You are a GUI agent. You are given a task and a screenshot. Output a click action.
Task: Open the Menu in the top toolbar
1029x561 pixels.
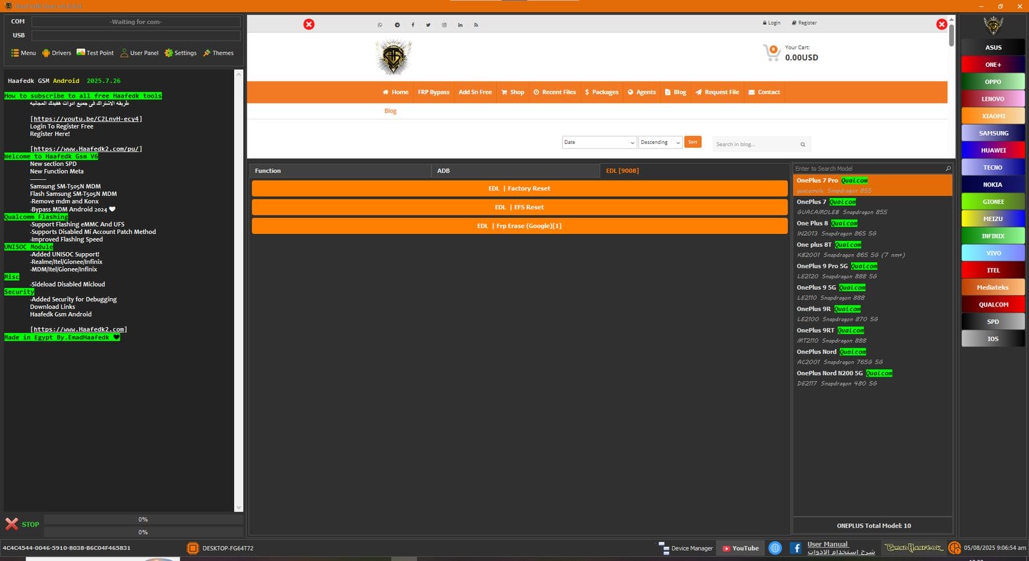coord(23,53)
